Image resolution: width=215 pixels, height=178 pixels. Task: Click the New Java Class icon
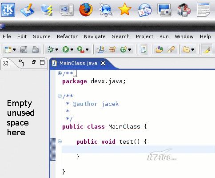tap(123, 49)
